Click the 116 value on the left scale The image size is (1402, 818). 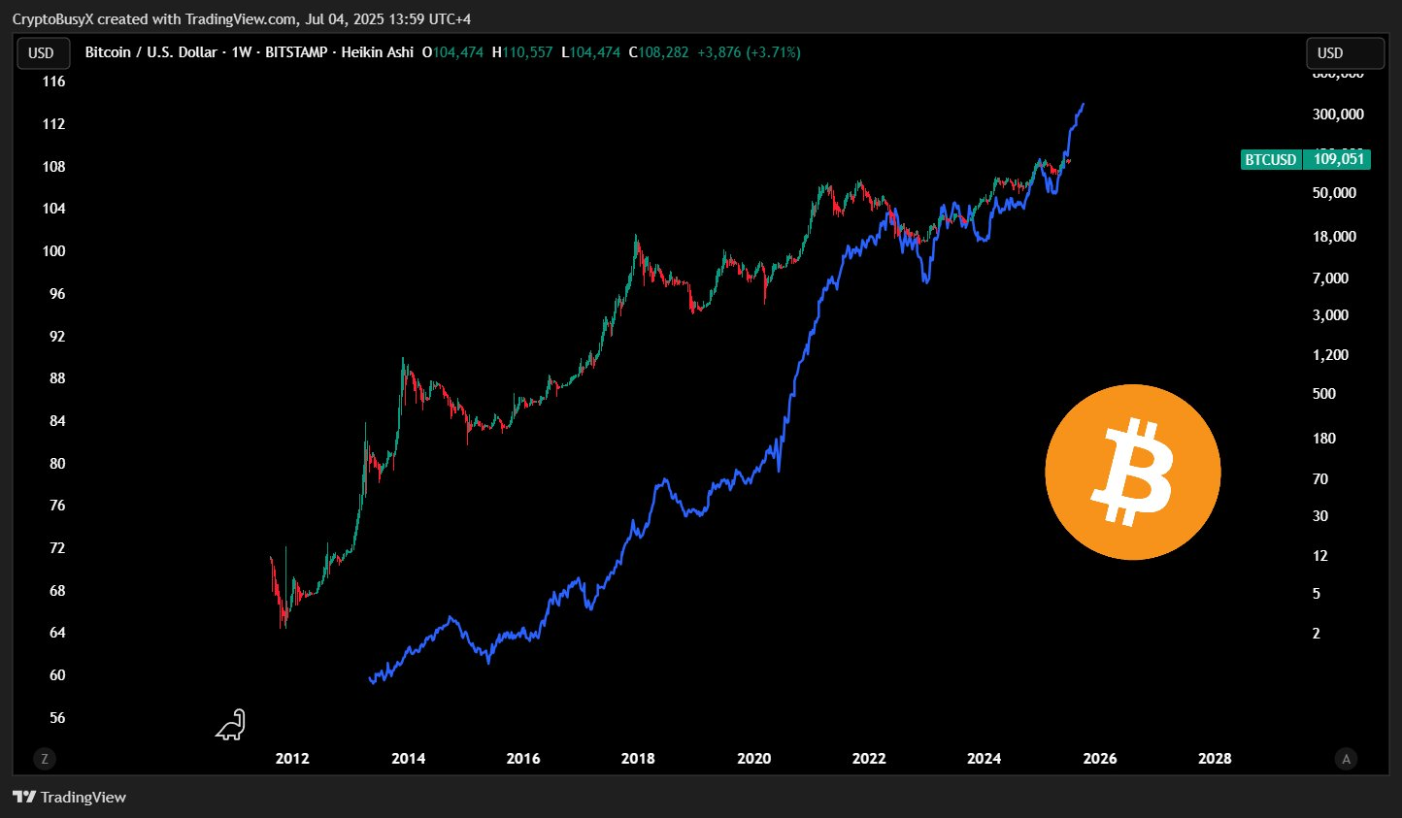pos(54,82)
